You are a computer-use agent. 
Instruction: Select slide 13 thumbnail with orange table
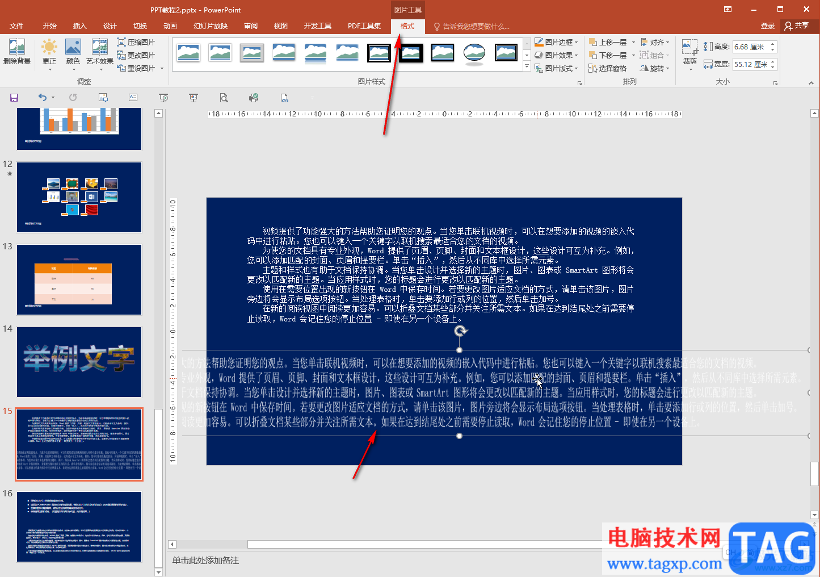pyautogui.click(x=79, y=279)
